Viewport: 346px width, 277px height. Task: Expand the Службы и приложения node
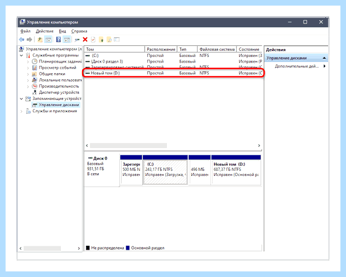(21, 111)
